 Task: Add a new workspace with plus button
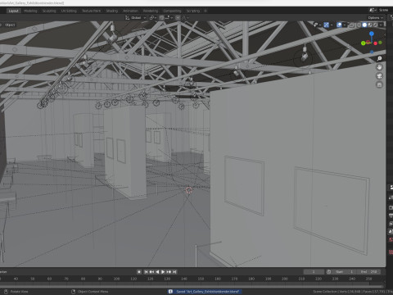coord(206,11)
